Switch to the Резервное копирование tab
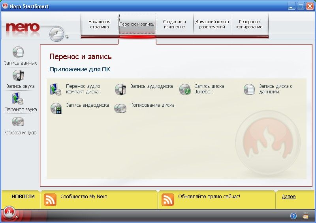 (249, 24)
